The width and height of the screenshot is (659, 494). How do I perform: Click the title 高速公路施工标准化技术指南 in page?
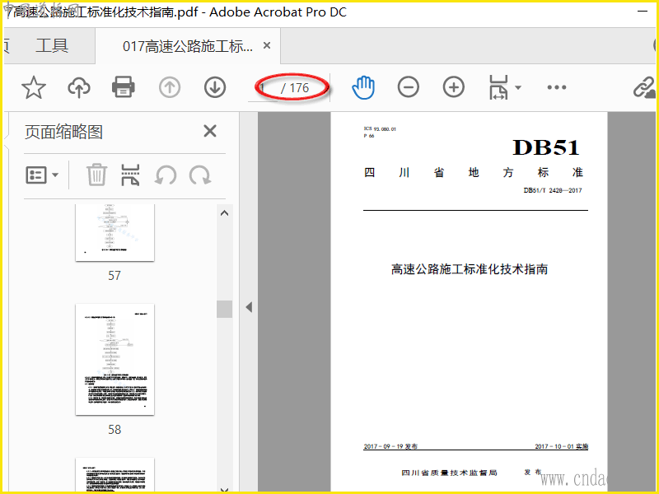click(x=470, y=269)
